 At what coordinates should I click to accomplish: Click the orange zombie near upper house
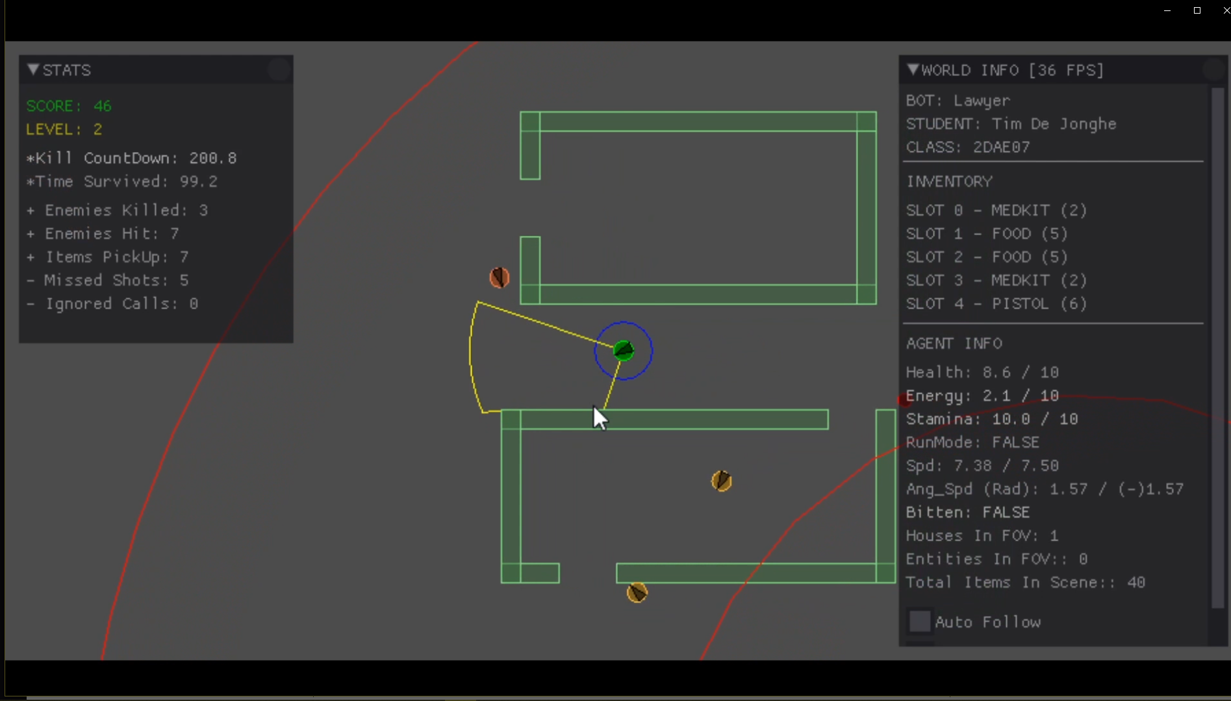499,277
